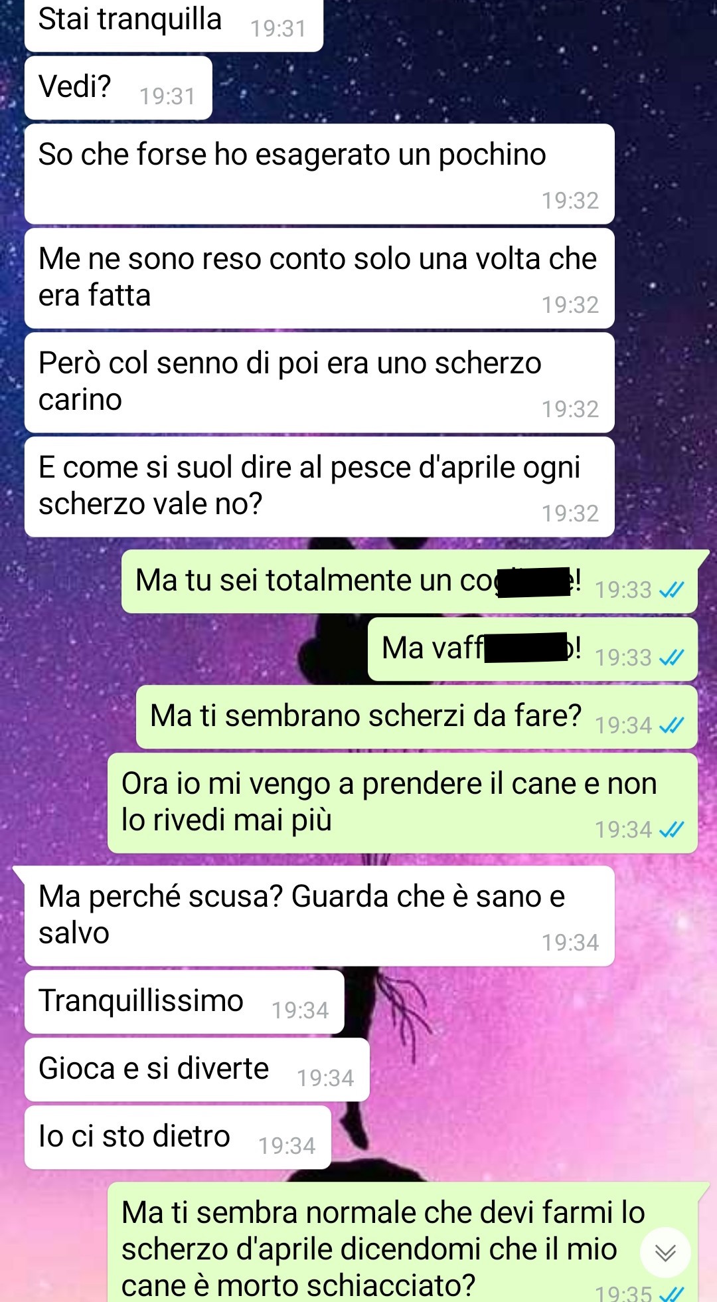Tap the 'So che forse ho esagerato un pochino' message
Viewport: 717px width, 1302px height.
[319, 173]
